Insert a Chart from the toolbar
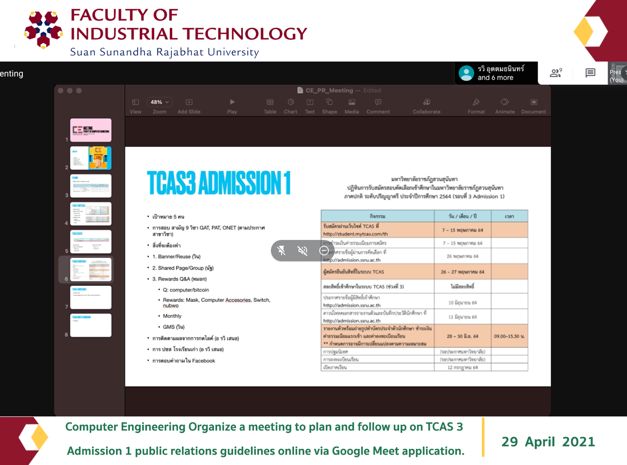The width and height of the screenshot is (627, 465). pyautogui.click(x=291, y=102)
